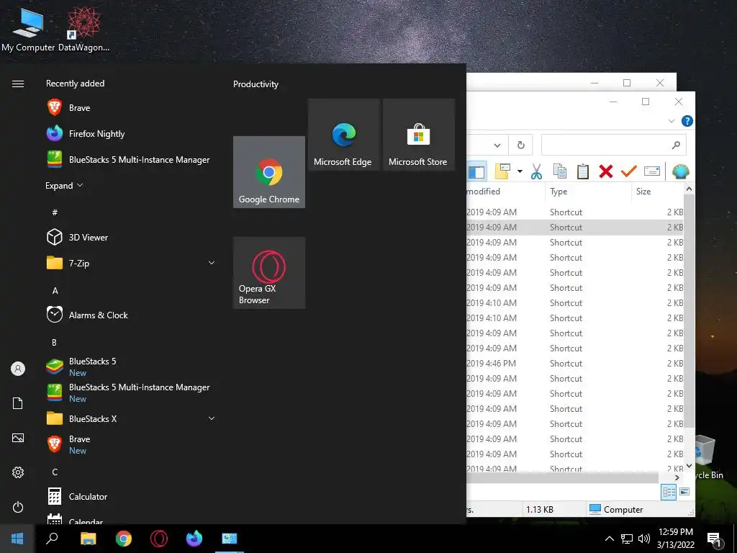
Task: Open Settings gear in Start sidebar
Action: coord(18,472)
